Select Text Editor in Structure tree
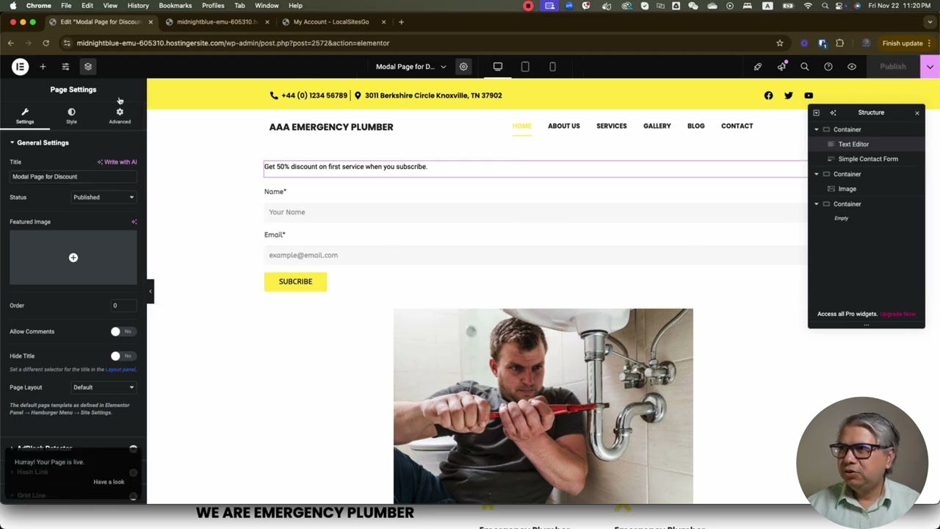 [x=853, y=145]
